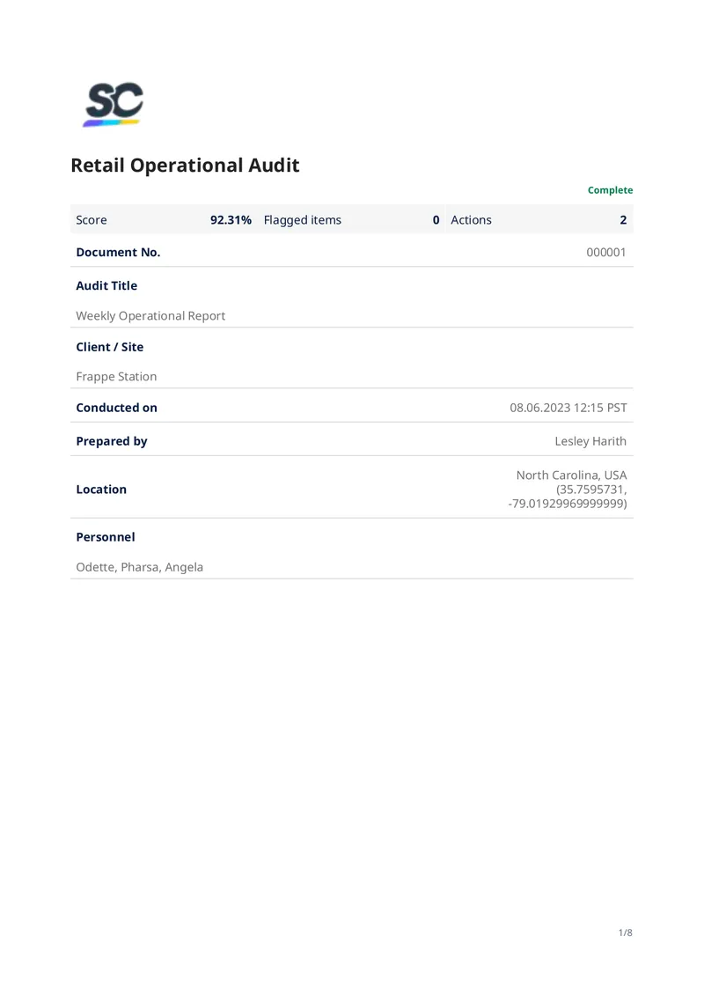Click the Client / Site label
This screenshot has height=995, width=704.
pos(110,346)
